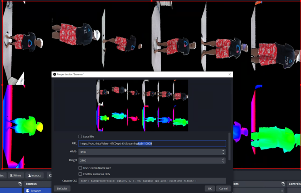The height and width of the screenshot is (193, 301).
Task: Enable the Local file checkbox
Action: tap(80, 136)
